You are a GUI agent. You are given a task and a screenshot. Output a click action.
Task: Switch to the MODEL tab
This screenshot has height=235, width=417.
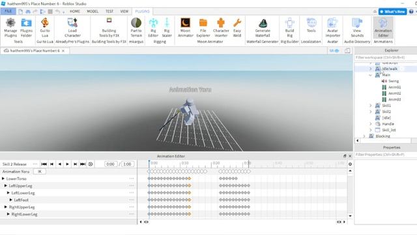tap(93, 12)
